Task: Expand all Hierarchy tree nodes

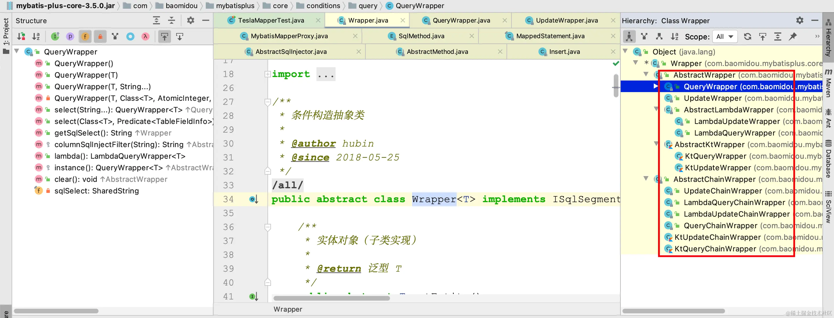Action: (777, 36)
